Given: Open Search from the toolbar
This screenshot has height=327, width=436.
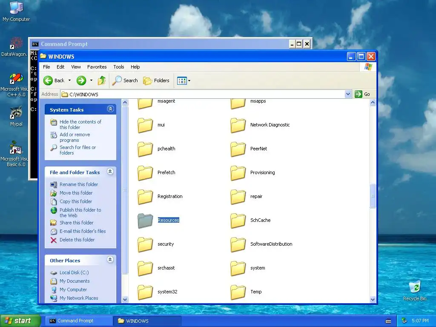Looking at the screenshot, I should point(125,80).
